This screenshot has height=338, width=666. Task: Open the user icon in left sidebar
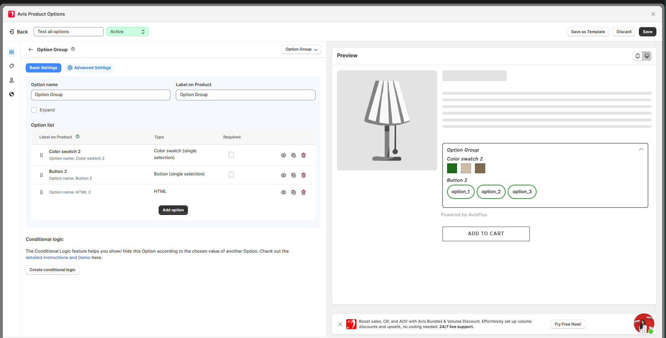[11, 80]
